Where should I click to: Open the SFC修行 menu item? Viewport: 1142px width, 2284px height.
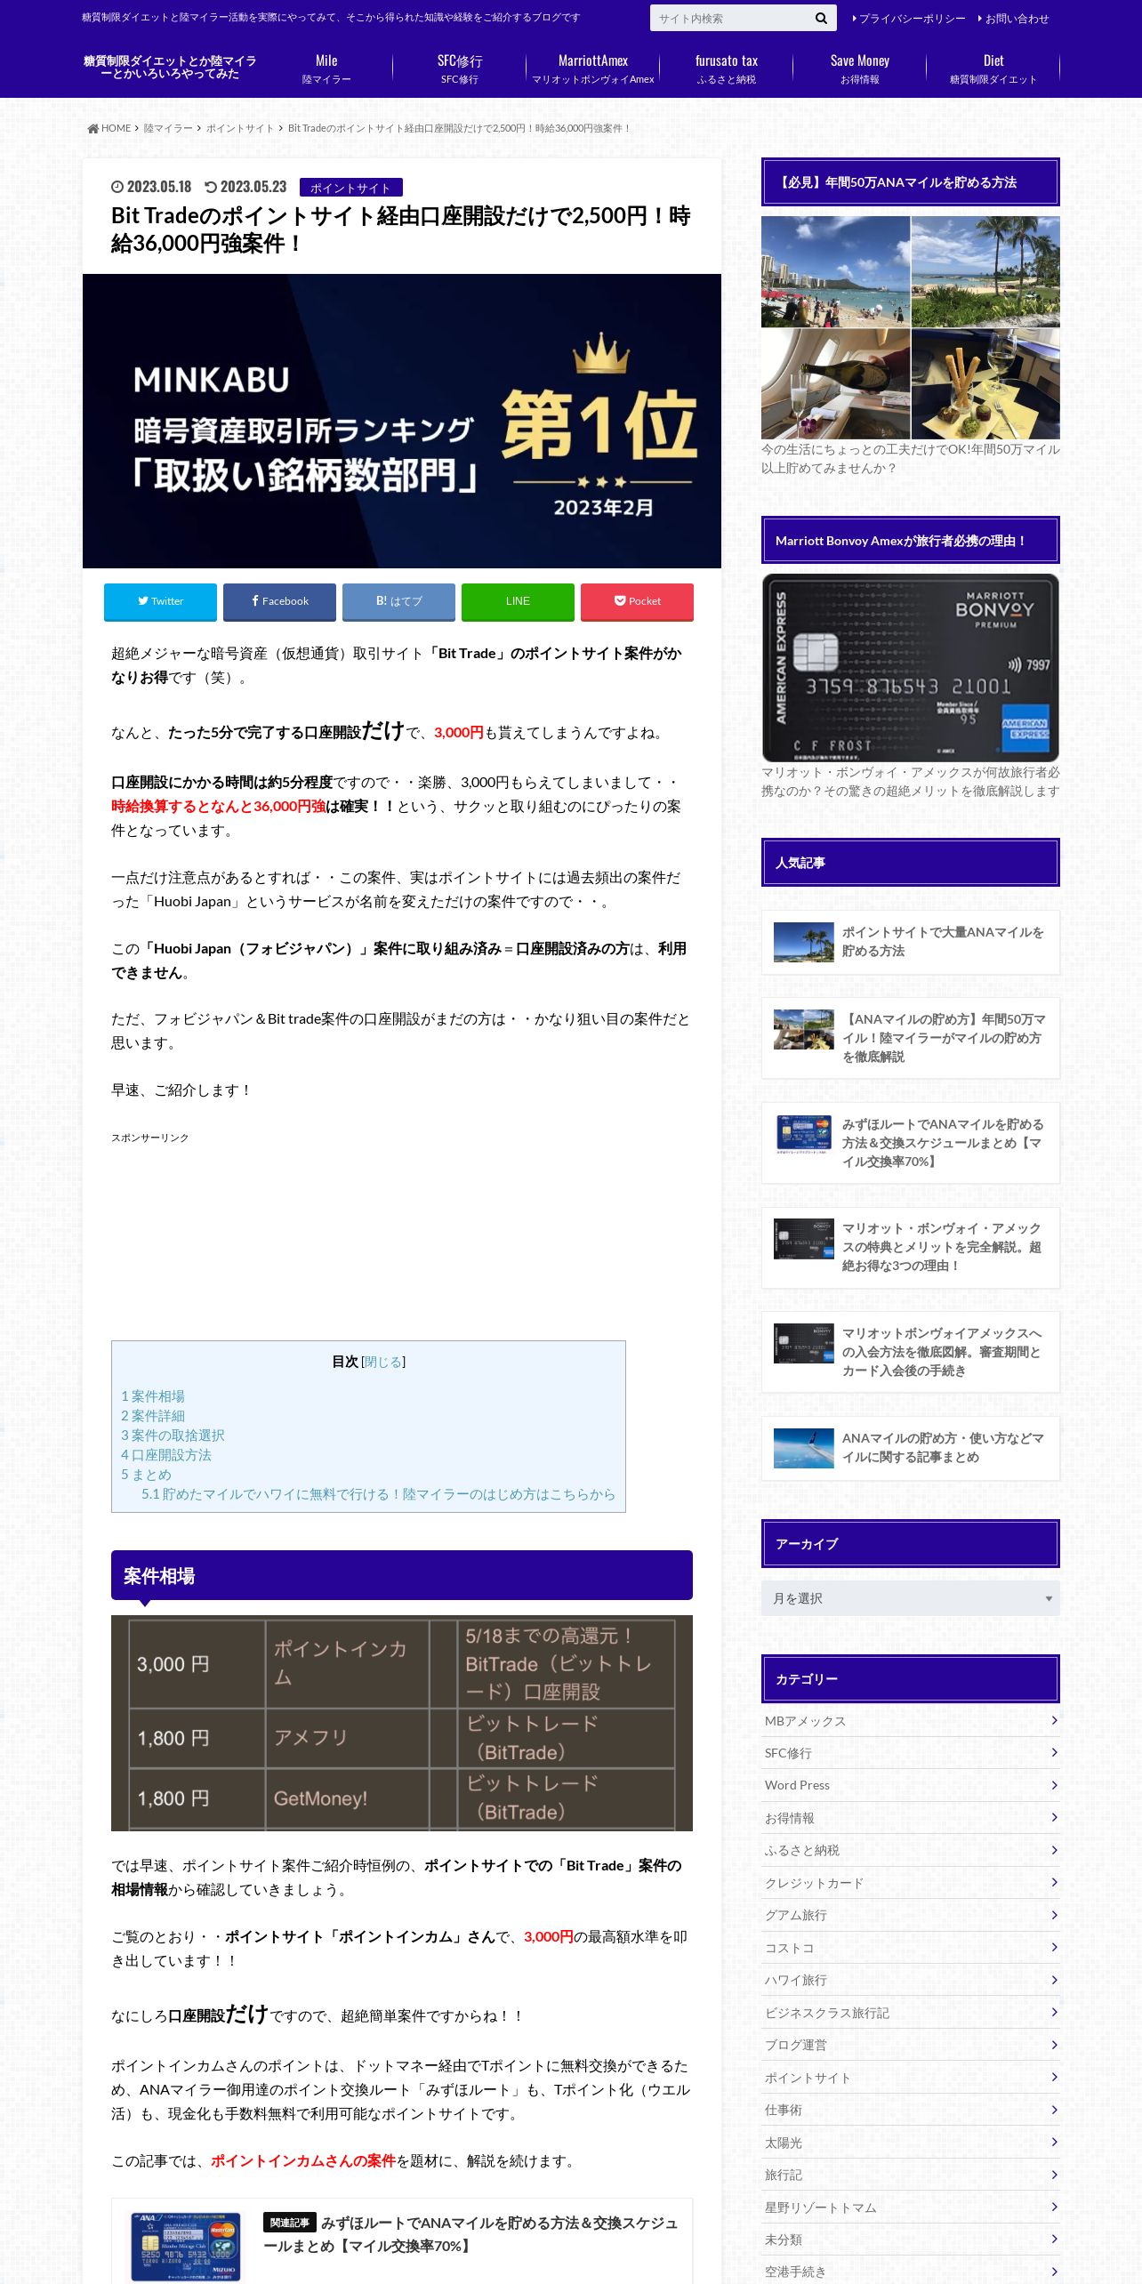click(x=460, y=68)
